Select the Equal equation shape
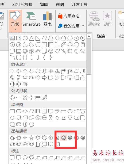Screen dimensions: 124x164 38,98
